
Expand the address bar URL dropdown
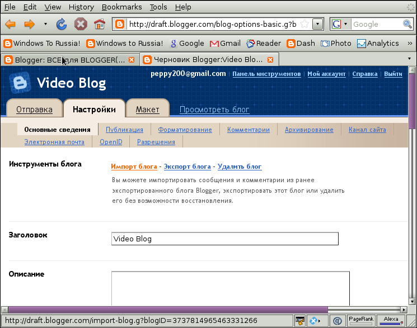[317, 24]
